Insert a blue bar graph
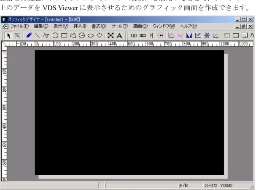This screenshot has width=256, height=190. pos(189,35)
